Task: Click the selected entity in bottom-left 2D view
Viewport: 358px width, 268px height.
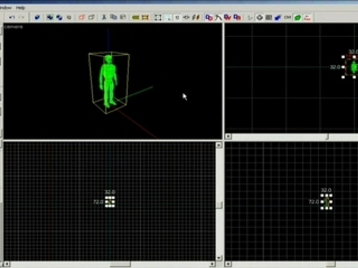Action: [x=110, y=202]
